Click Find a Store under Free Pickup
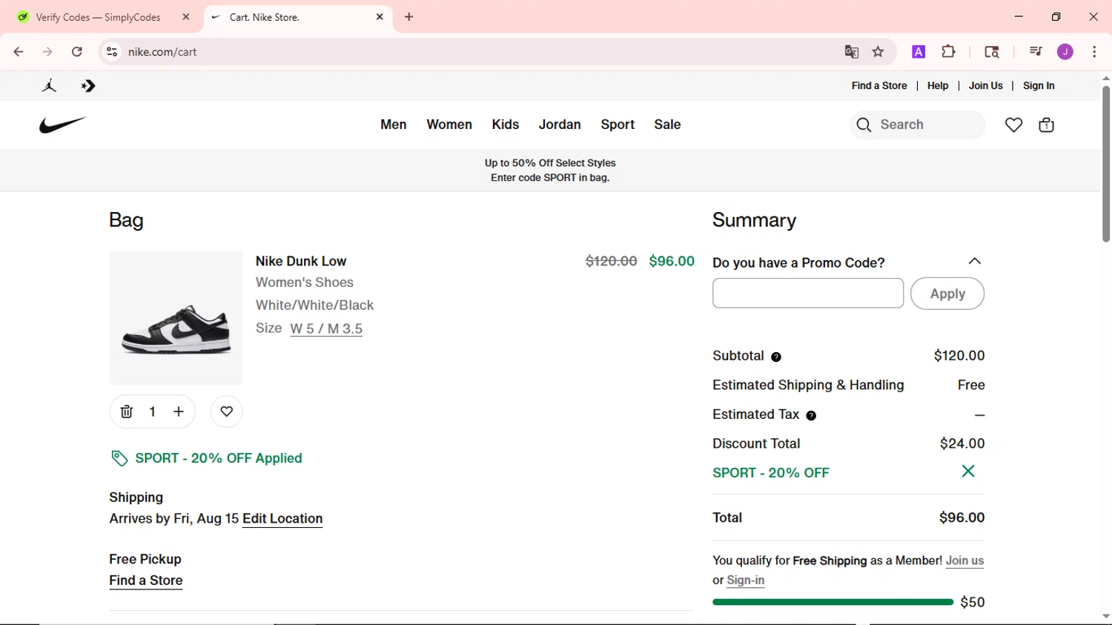The height and width of the screenshot is (625, 1112). click(x=146, y=581)
